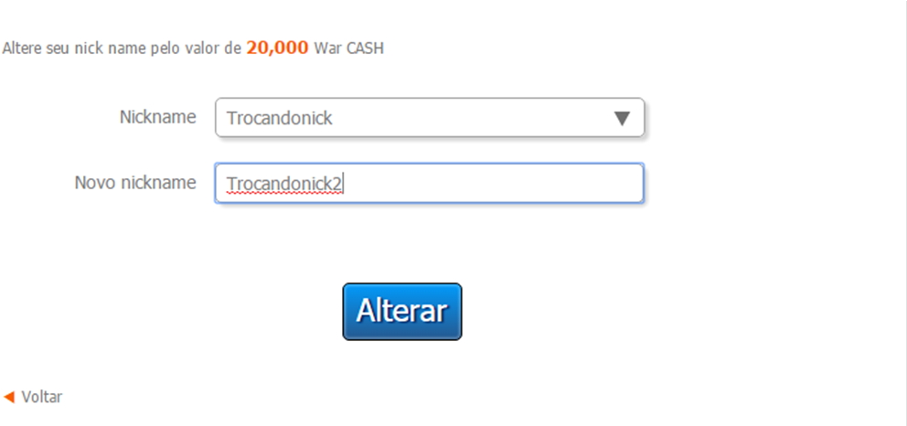Open the Nickname combo box showing Trocandonick
The height and width of the screenshot is (426, 907).
click(430, 117)
